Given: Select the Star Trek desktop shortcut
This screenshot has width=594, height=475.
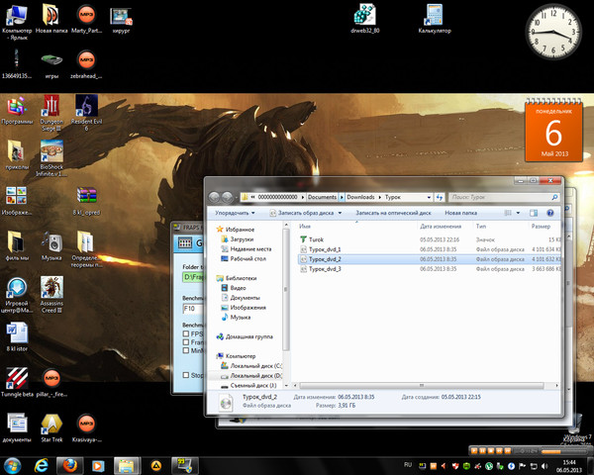Looking at the screenshot, I should click(x=51, y=428).
